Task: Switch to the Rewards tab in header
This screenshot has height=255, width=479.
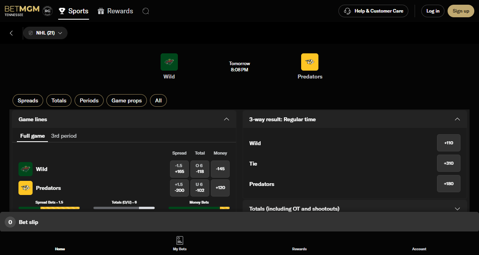Action: [115, 11]
